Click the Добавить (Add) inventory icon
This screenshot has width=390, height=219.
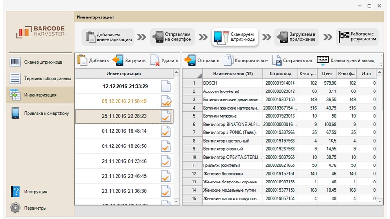coord(82,60)
